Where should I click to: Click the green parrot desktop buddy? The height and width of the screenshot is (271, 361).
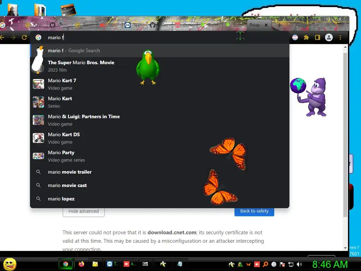click(148, 67)
